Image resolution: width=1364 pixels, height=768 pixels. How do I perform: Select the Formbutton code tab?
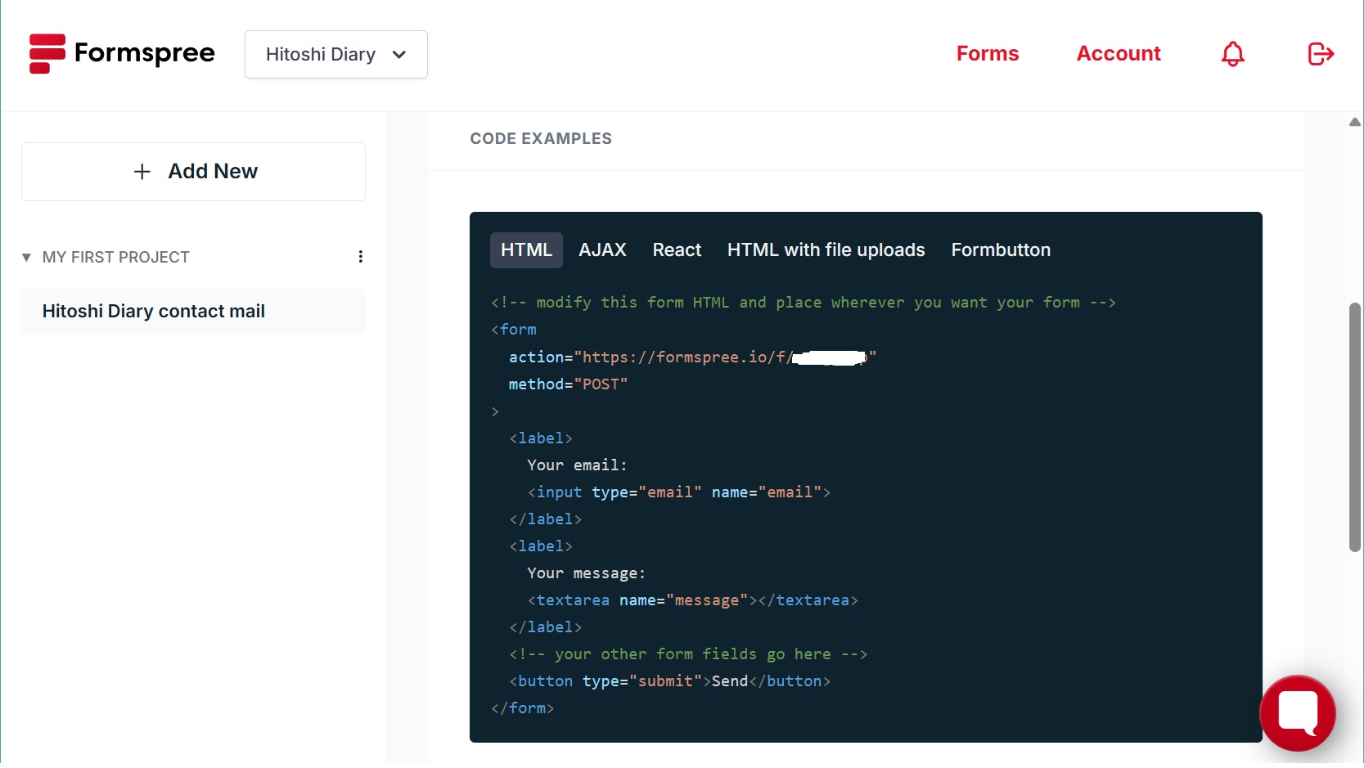tap(1000, 250)
